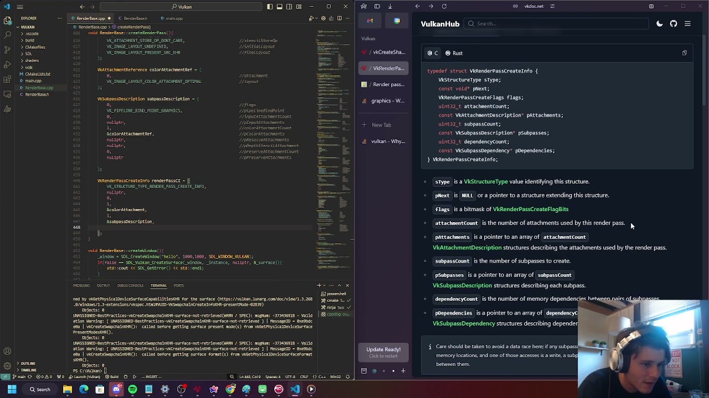Toggle secondary side bar layout icon
Viewport: 709px width, 398px height.
coord(289,7)
